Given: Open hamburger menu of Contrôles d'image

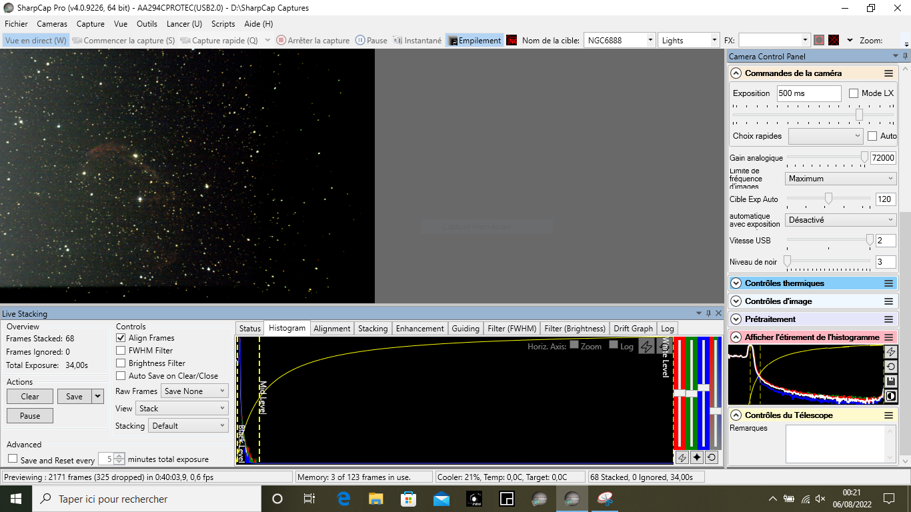Looking at the screenshot, I should [888, 301].
